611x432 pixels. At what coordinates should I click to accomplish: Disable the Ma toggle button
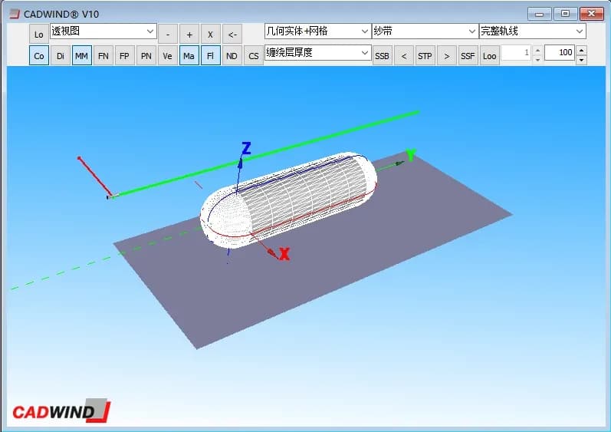click(x=189, y=56)
